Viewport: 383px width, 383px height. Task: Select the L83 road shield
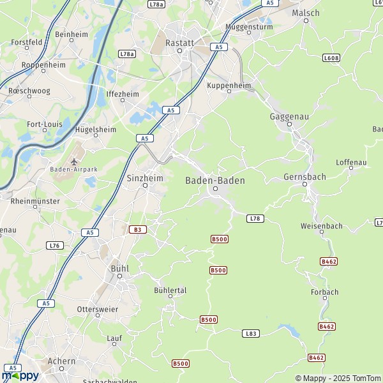(251, 333)
